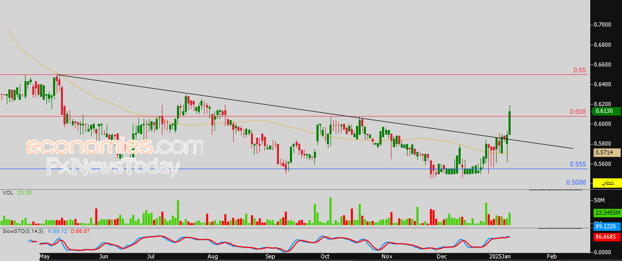Select the tallest green volume bar in October
This screenshot has width=622, height=261.
tap(330, 211)
